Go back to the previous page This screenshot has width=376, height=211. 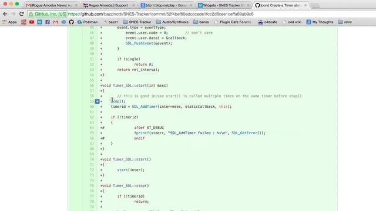5,14
